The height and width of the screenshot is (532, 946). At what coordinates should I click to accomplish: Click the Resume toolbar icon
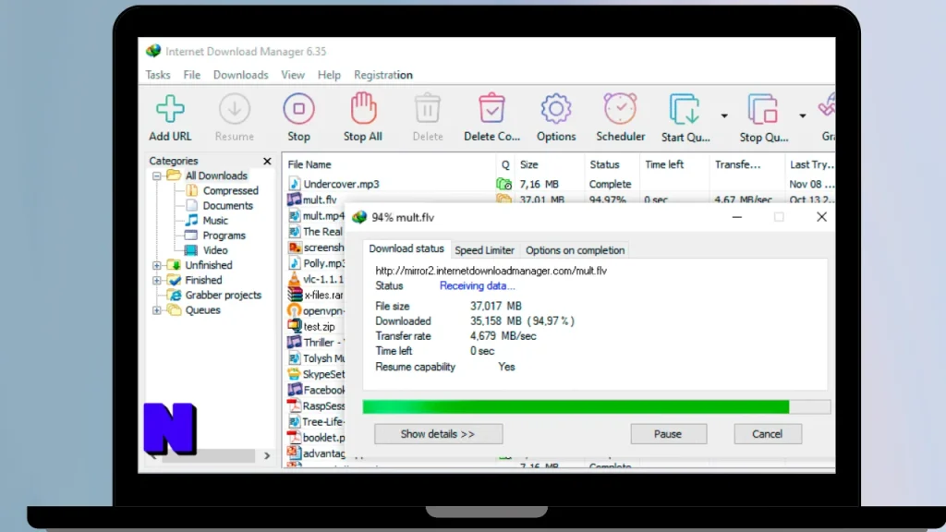(235, 109)
